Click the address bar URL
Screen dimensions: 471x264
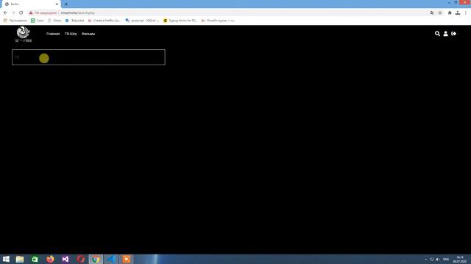pyautogui.click(x=78, y=13)
